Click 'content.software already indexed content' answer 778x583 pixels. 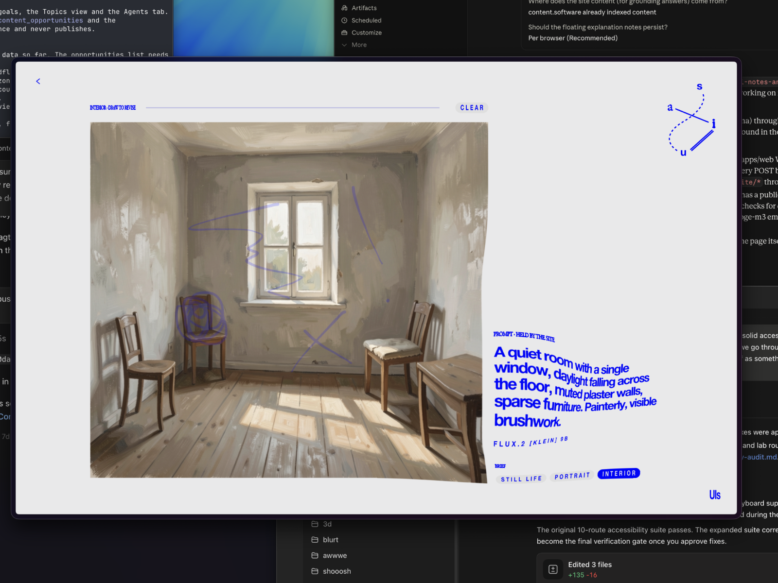[592, 12]
